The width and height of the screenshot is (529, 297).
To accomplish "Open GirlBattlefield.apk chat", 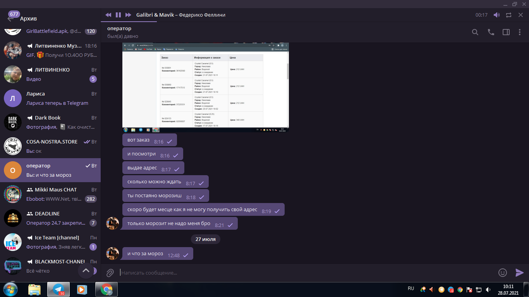I will [50, 31].
